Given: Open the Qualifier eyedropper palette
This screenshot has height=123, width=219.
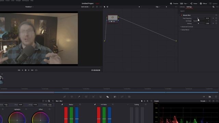Looking at the screenshot, I should pyautogui.click(x=79, y=97).
